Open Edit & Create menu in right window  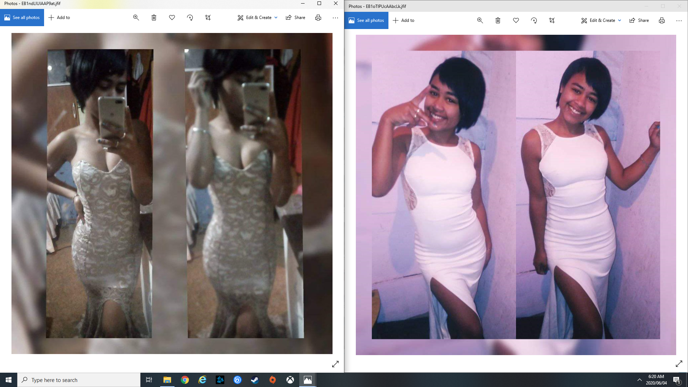(x=601, y=20)
